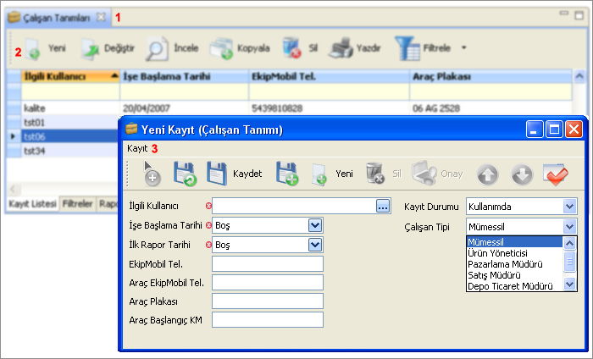Expand the İşe Başlama Tarihi dropdown
The image size is (593, 359).
pyautogui.click(x=315, y=225)
